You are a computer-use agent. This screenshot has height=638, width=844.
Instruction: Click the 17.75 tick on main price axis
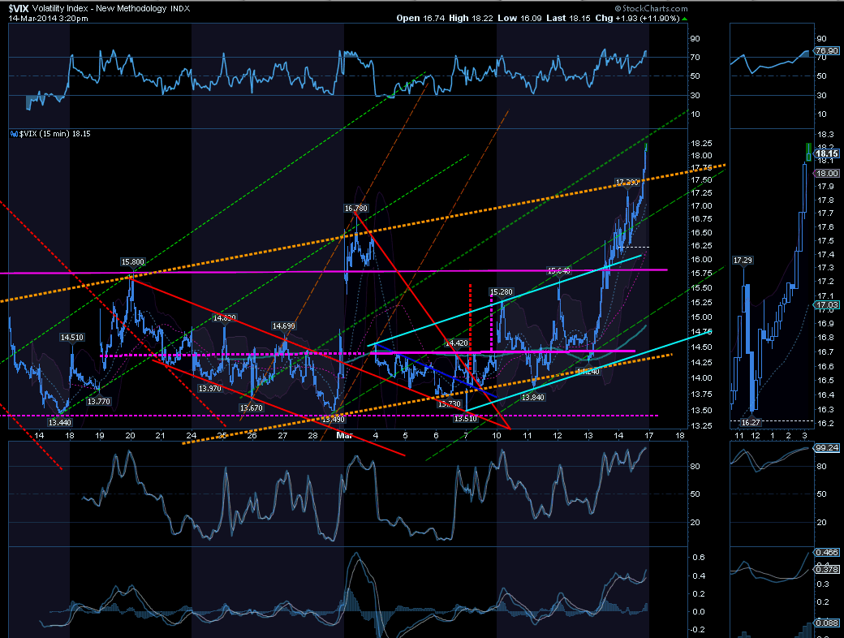point(701,168)
